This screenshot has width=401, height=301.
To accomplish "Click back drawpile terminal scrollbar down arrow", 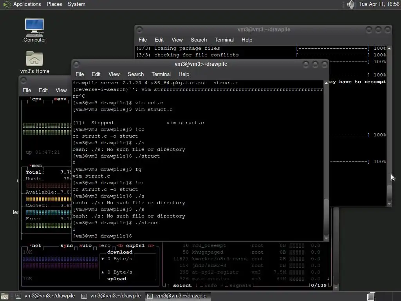I will click(389, 204).
